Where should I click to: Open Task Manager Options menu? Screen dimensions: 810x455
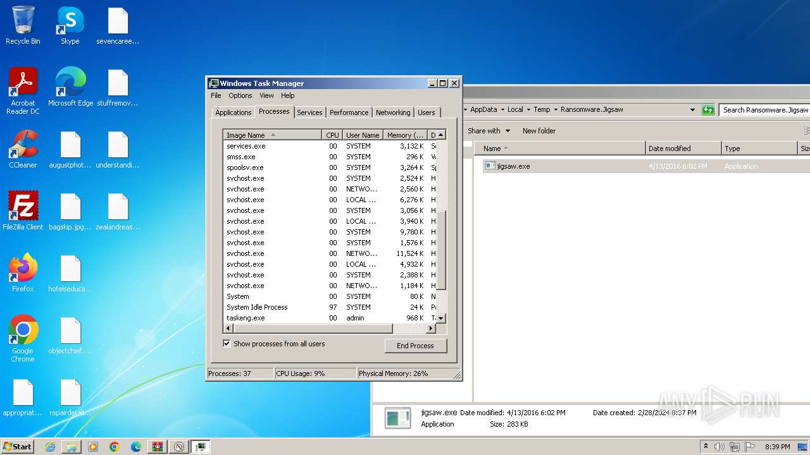pos(240,95)
